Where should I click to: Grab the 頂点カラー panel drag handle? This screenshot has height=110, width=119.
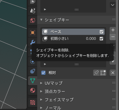click(x=114, y=91)
